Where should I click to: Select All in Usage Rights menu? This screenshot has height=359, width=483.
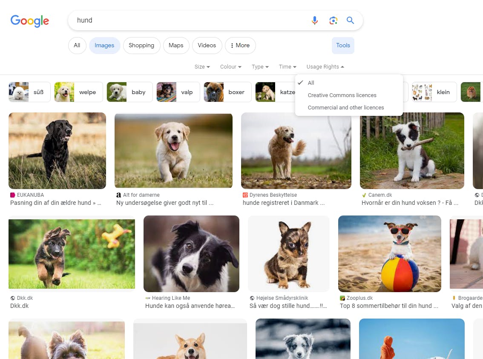(x=349, y=83)
